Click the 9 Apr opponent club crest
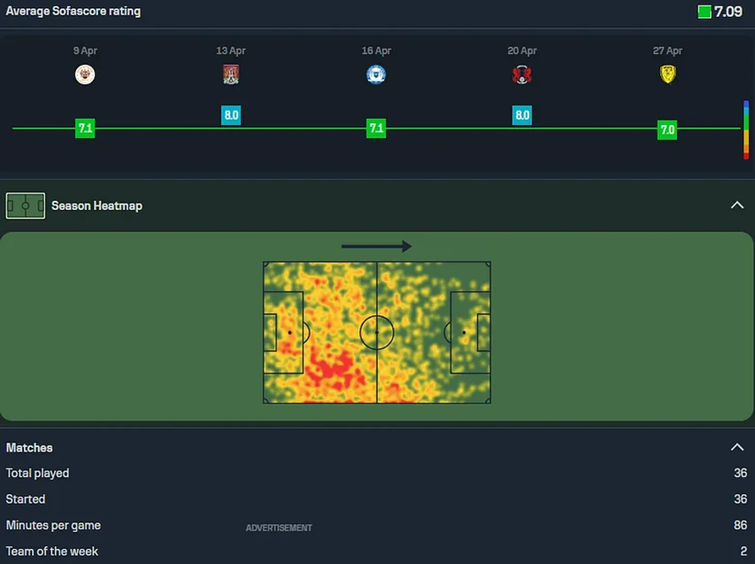Image resolution: width=755 pixels, height=564 pixels. pyautogui.click(x=85, y=74)
